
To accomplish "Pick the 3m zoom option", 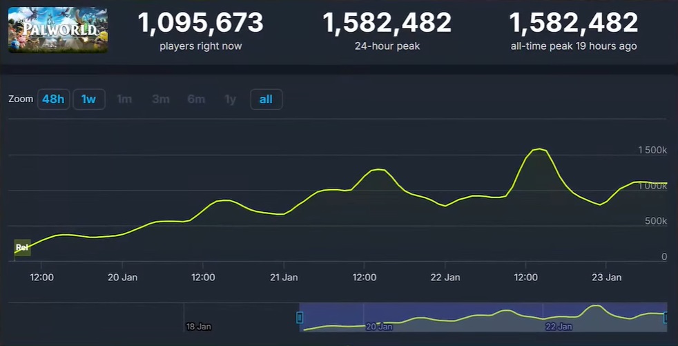I will (x=160, y=99).
